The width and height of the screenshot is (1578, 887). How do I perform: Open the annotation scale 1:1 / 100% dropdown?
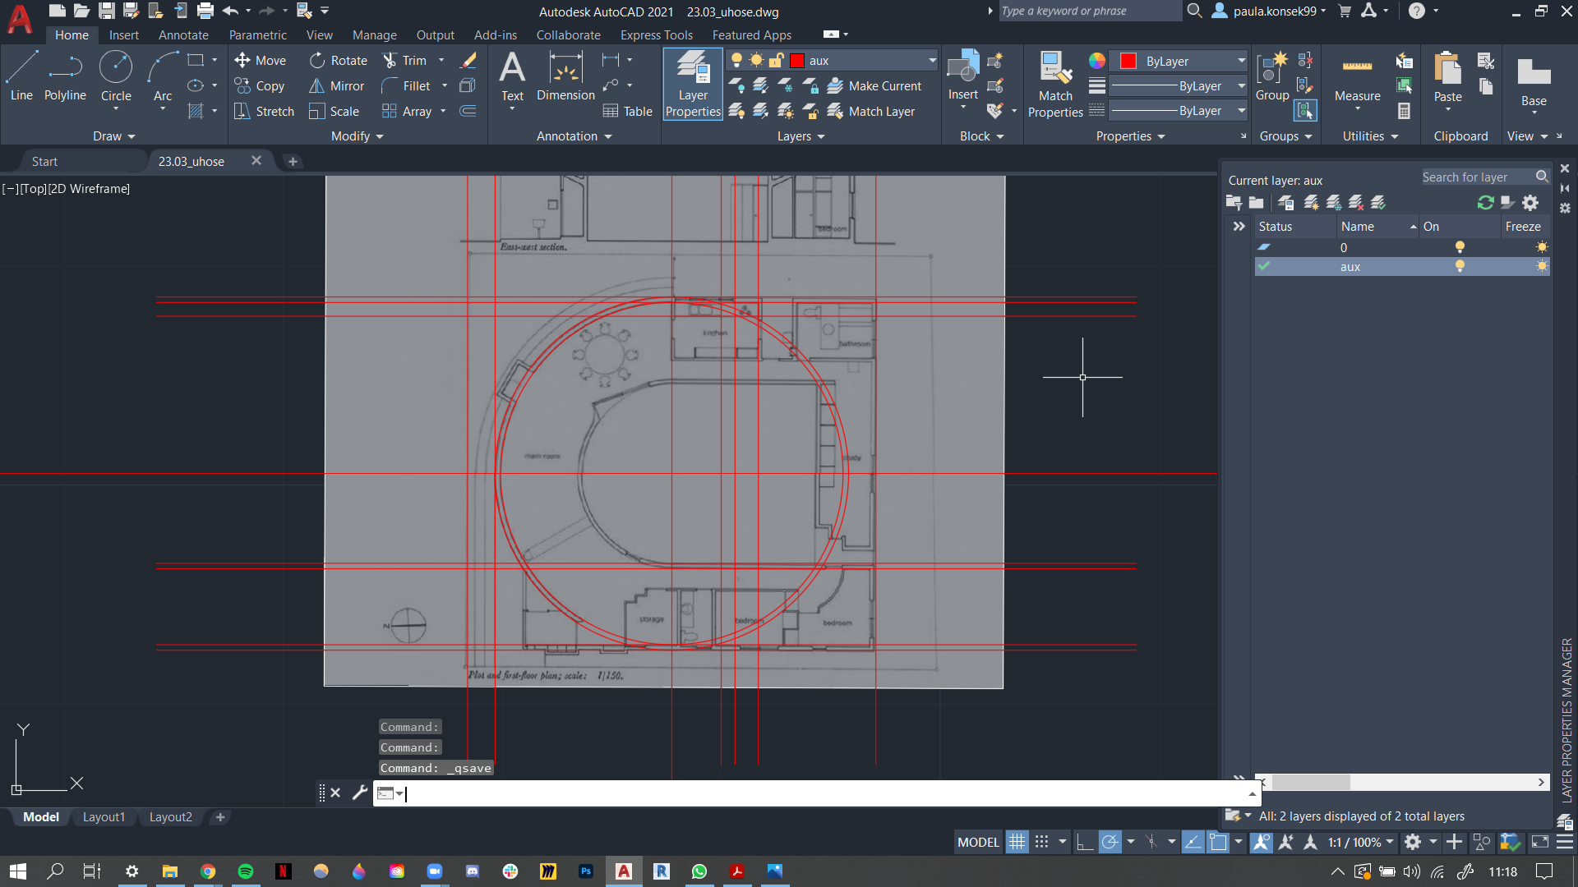pyautogui.click(x=1361, y=842)
